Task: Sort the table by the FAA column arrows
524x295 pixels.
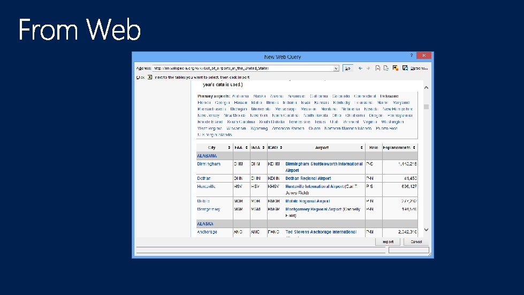Action: coord(247,148)
